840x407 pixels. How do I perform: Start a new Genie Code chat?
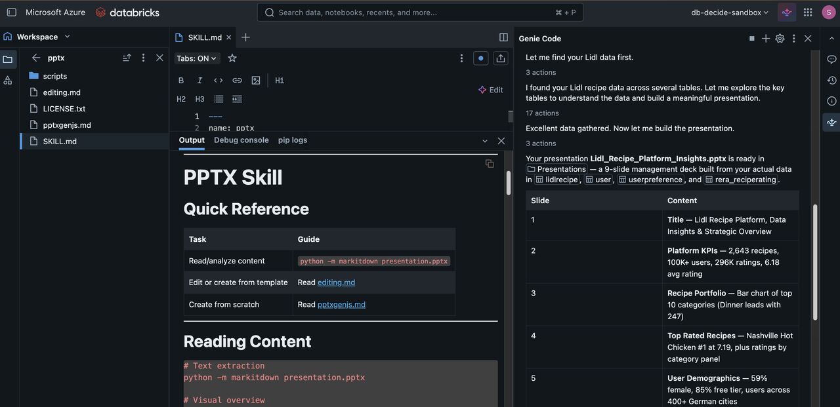point(765,39)
